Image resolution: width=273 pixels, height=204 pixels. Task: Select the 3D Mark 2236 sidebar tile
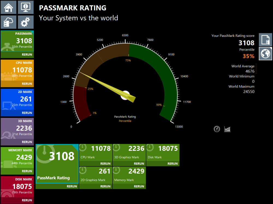(17, 128)
